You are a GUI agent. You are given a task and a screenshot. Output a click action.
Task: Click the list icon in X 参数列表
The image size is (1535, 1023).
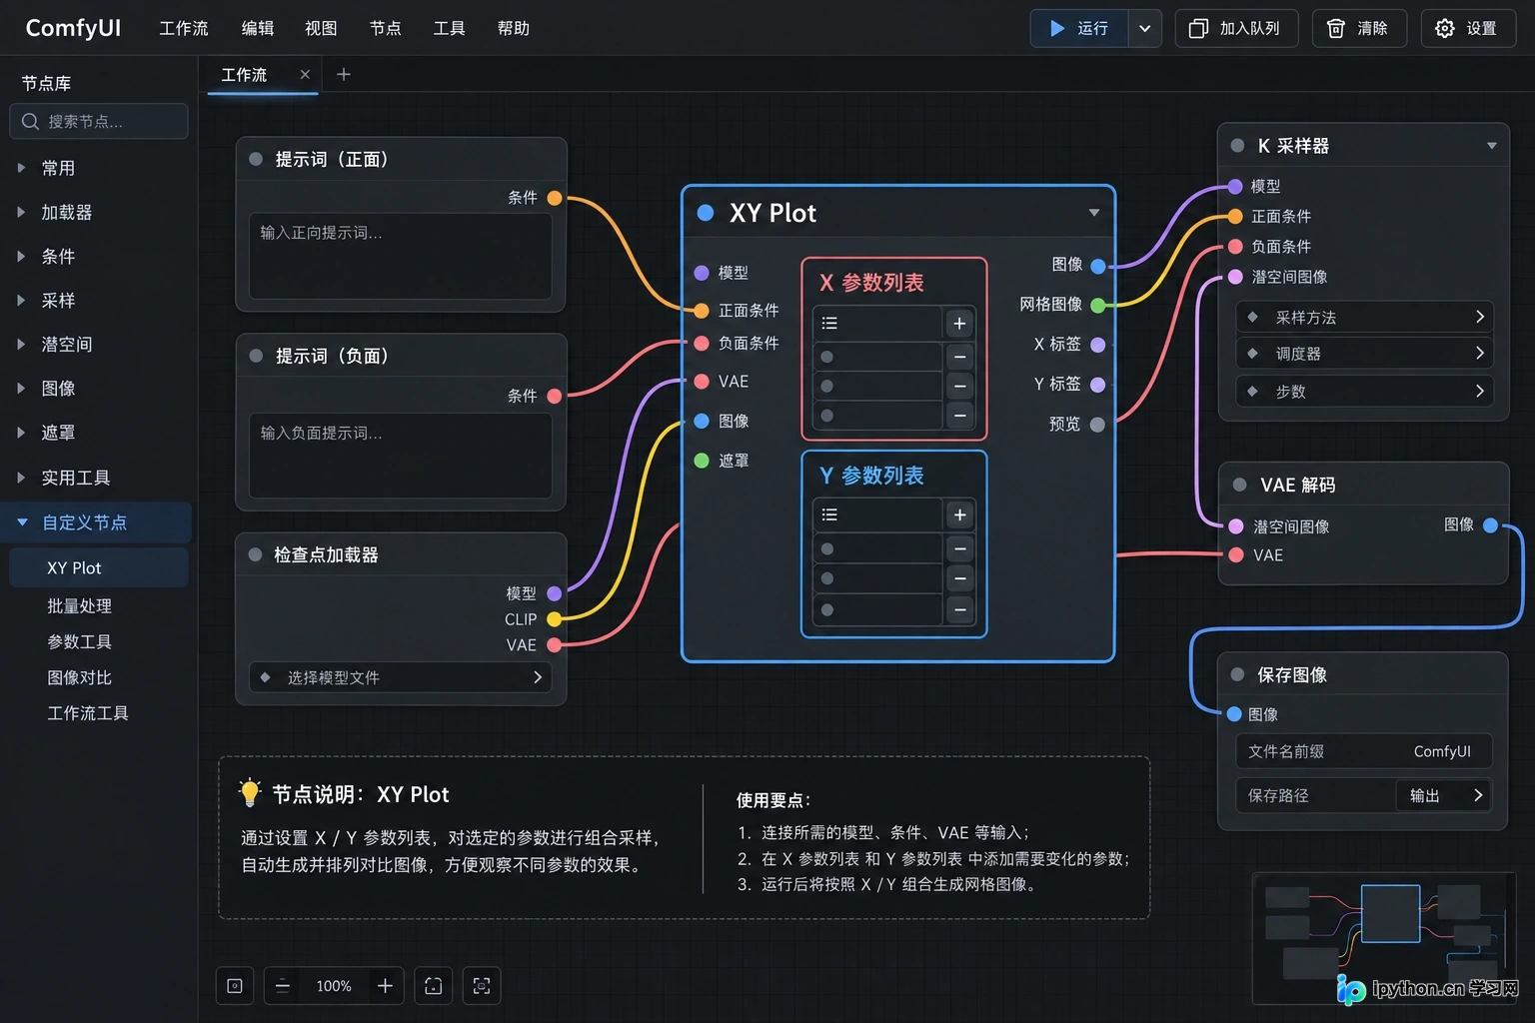tap(829, 324)
